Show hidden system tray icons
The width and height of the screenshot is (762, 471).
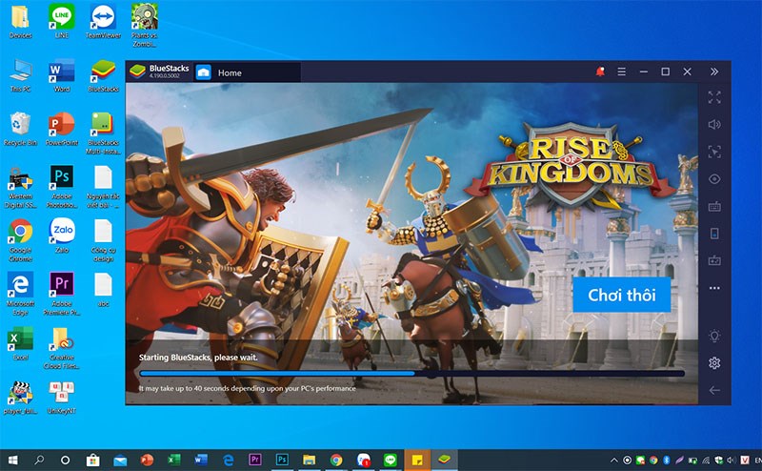[x=614, y=460]
